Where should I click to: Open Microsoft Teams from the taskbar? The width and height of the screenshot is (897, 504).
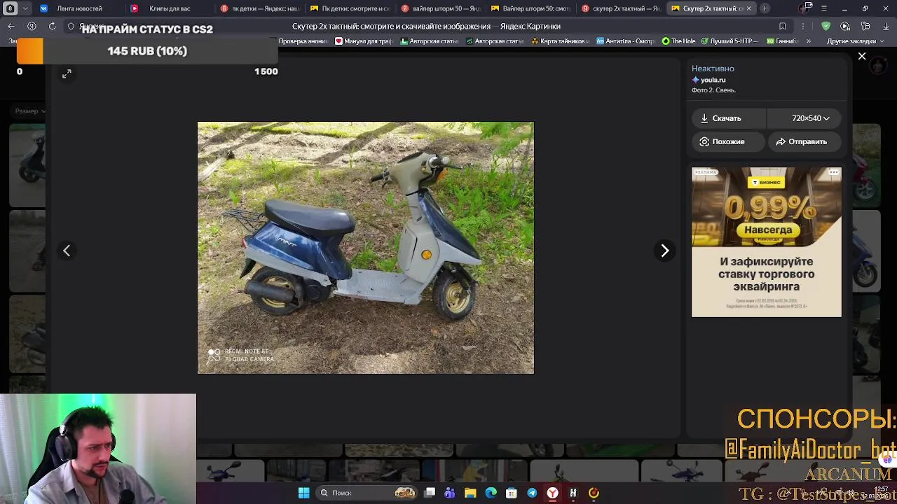pyautogui.click(x=450, y=493)
